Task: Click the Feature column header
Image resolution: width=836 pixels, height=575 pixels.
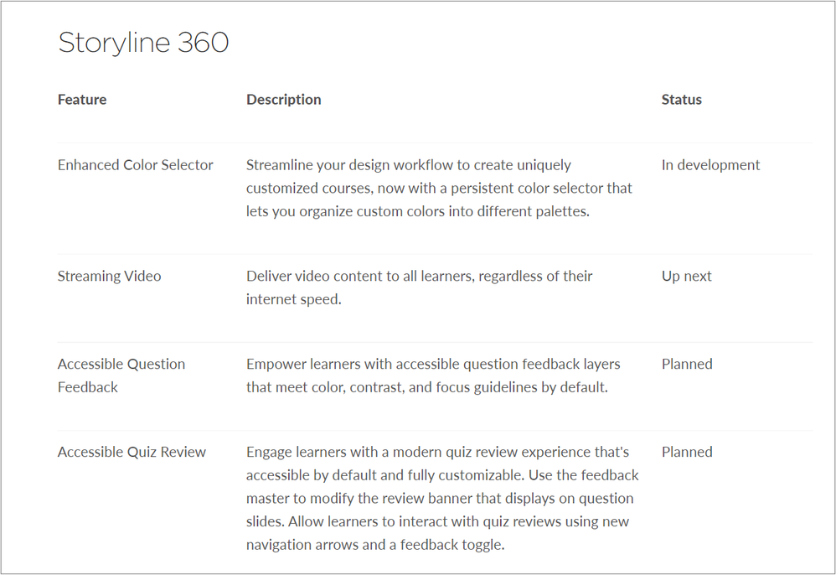Action: (x=82, y=100)
